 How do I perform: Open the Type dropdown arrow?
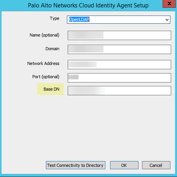(x=167, y=20)
